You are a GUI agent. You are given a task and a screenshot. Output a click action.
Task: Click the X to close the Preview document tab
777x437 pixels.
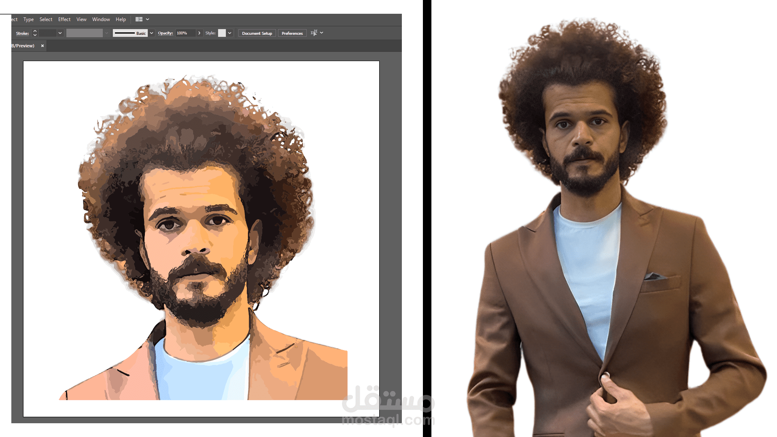click(42, 46)
